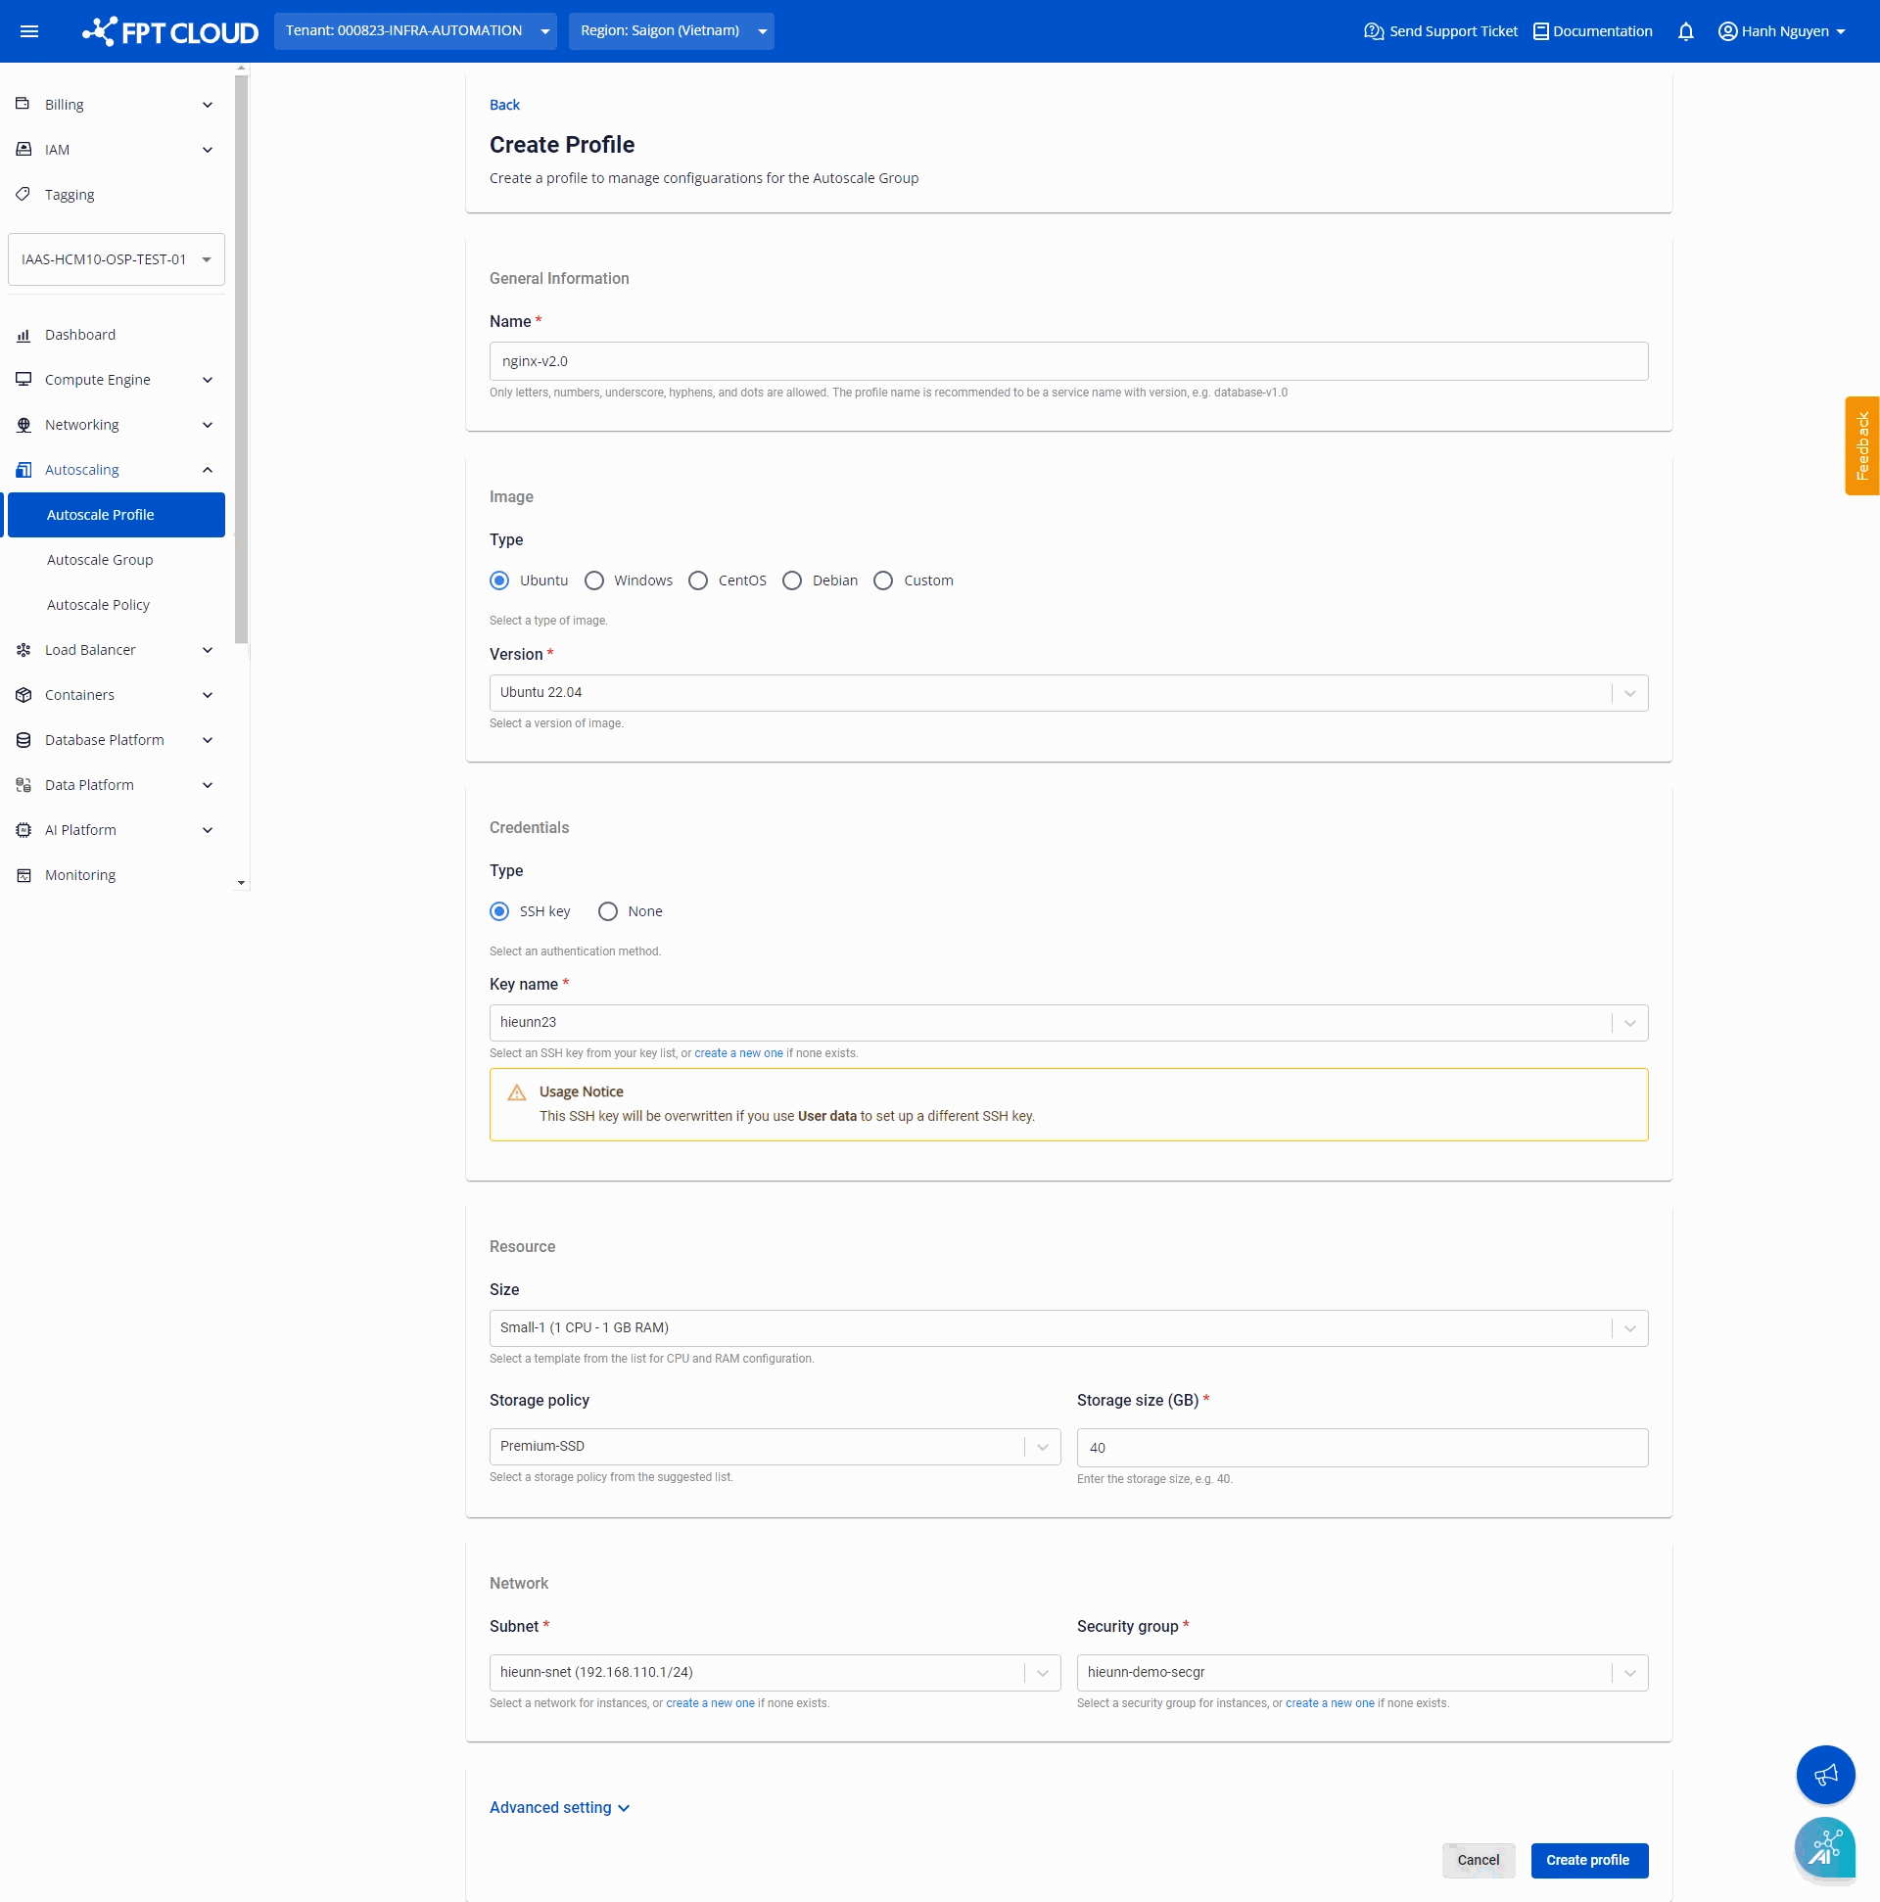Viewport: 1880px width, 1902px height.
Task: Open the notifications bell
Action: coord(1685,31)
